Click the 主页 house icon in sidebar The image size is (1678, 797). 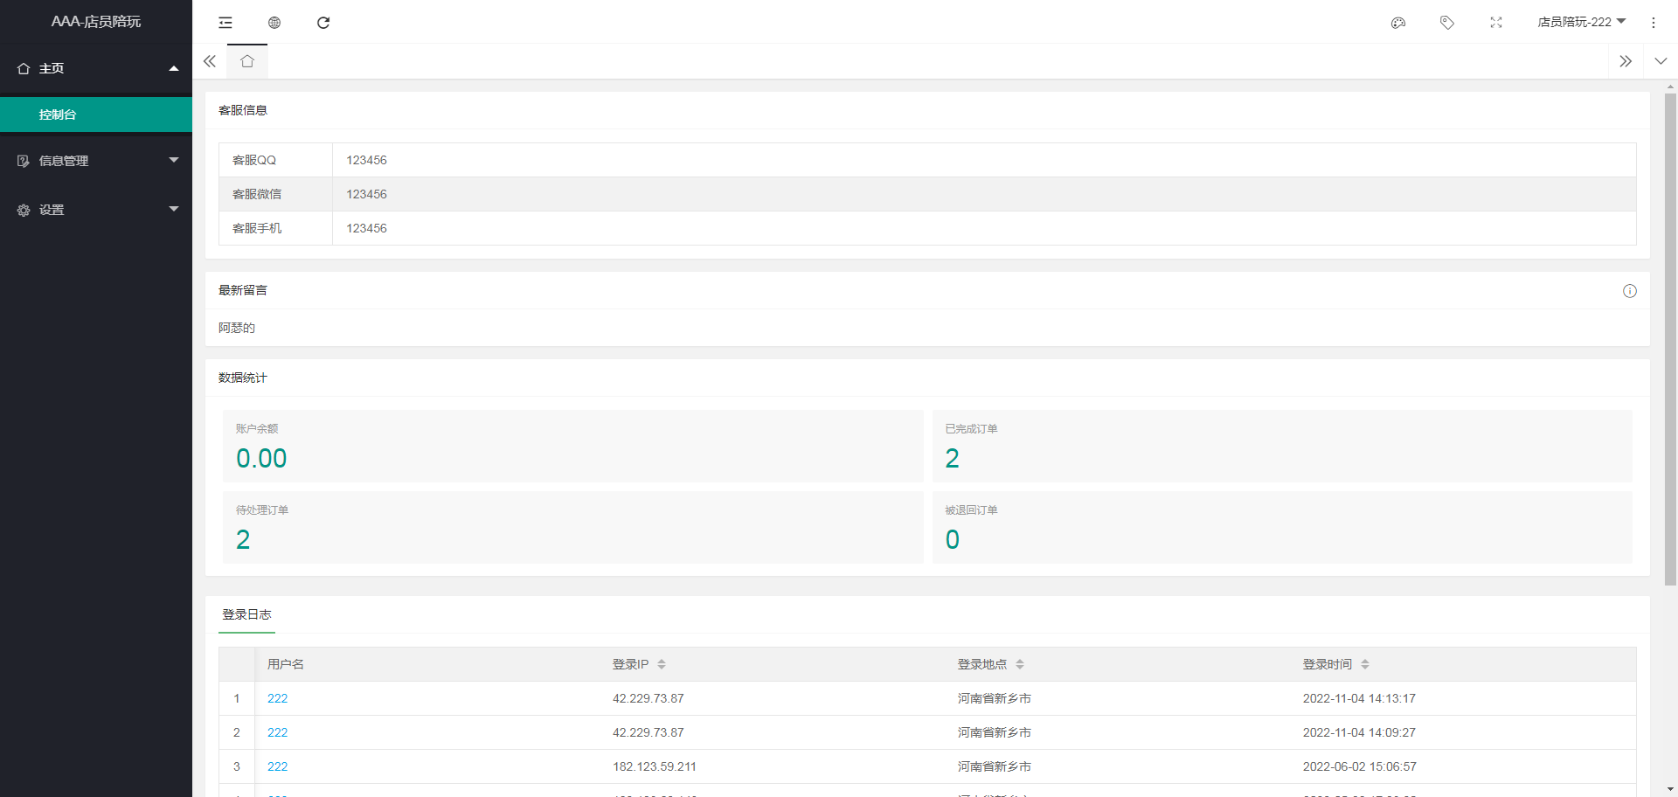tap(24, 68)
